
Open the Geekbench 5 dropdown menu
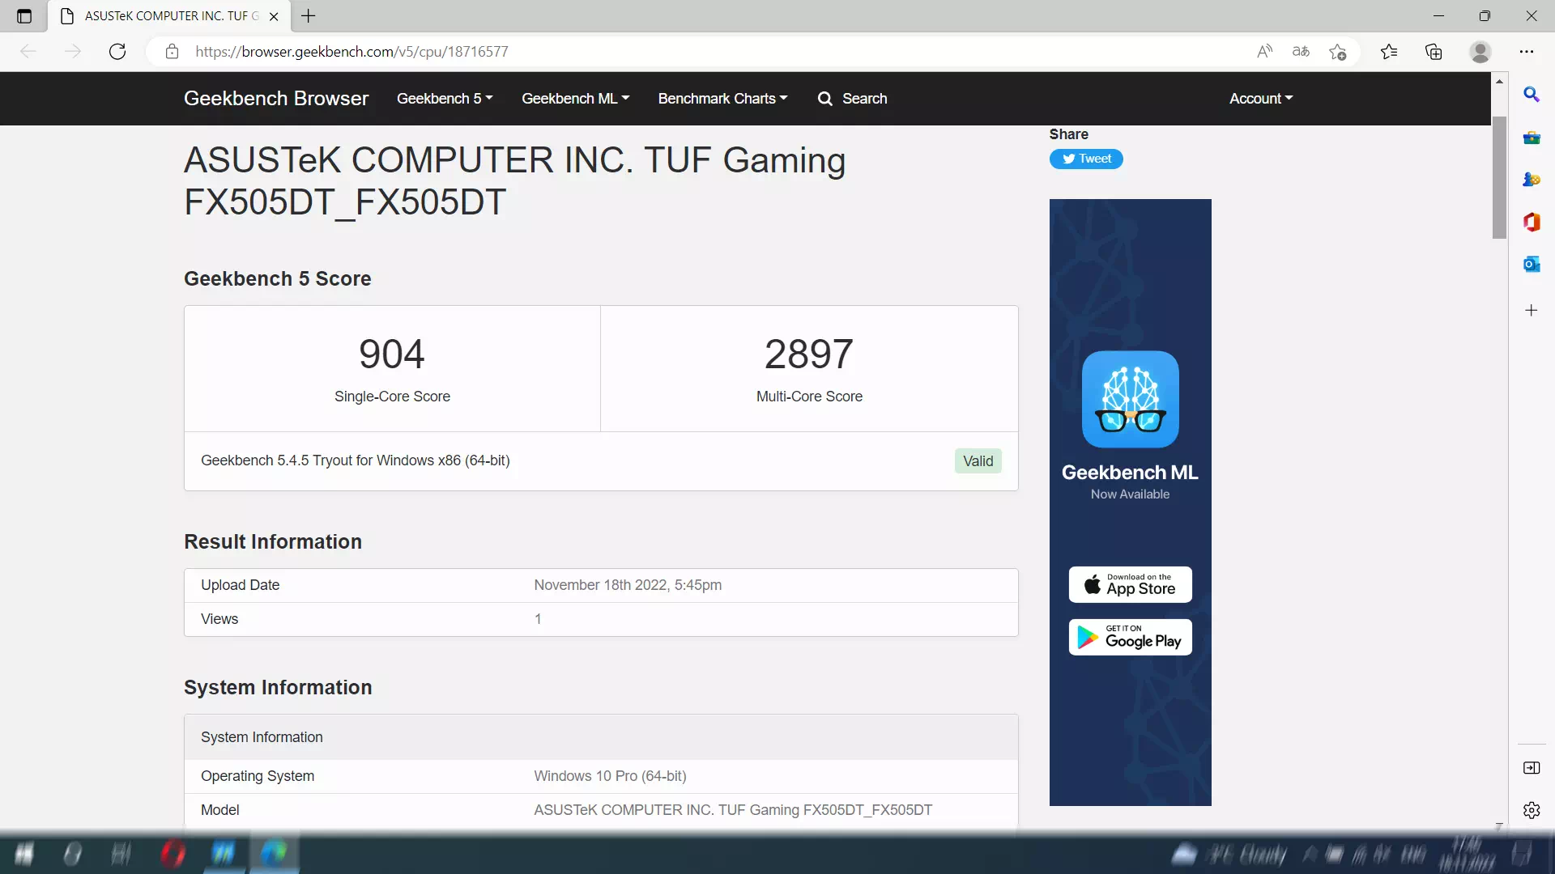click(x=444, y=98)
